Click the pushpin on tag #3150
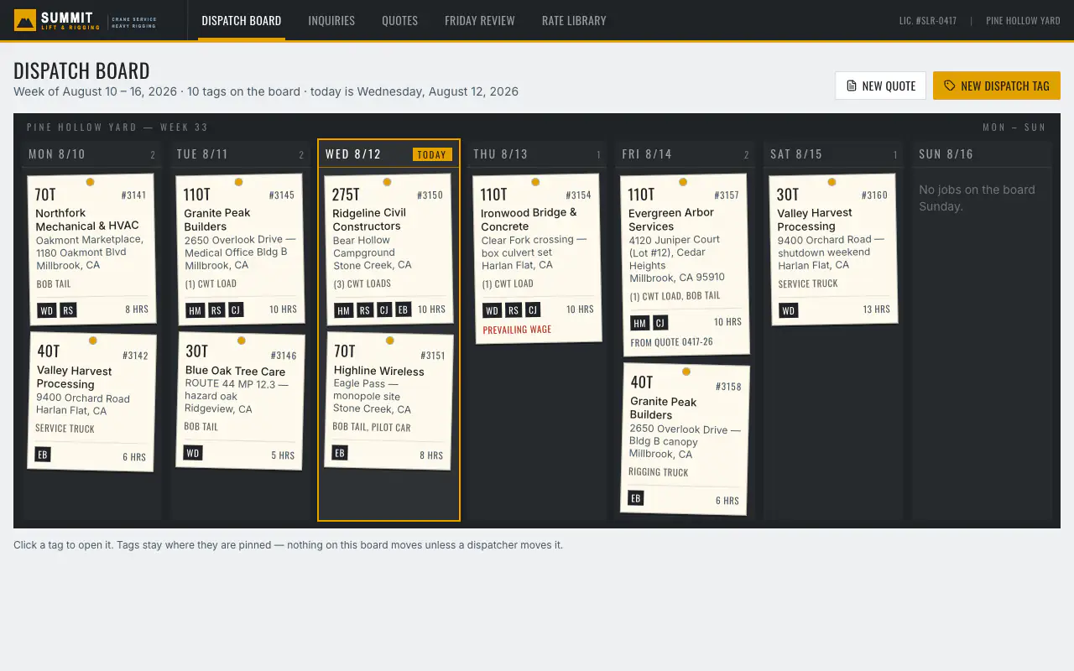 [387, 182]
